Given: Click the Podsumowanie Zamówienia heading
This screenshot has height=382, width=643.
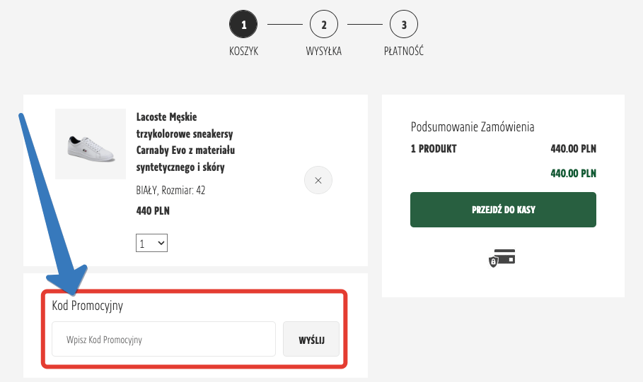Looking at the screenshot, I should coord(473,127).
